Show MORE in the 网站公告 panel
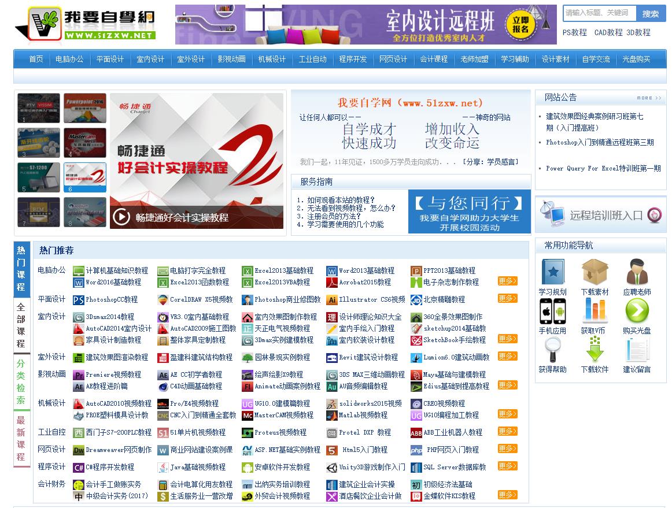 click(649, 98)
